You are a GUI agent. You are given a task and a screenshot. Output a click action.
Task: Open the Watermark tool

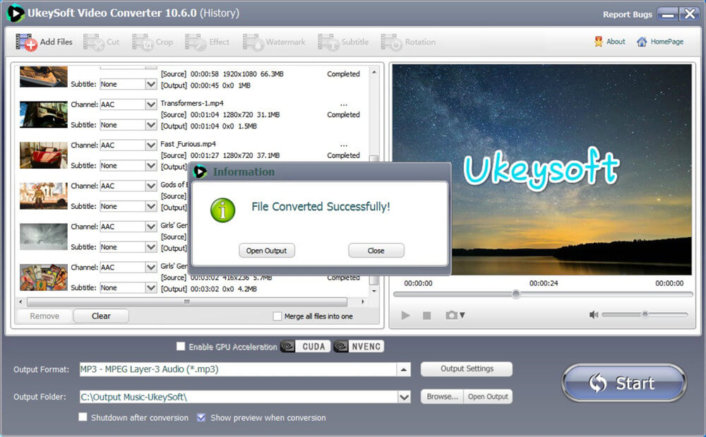(274, 42)
